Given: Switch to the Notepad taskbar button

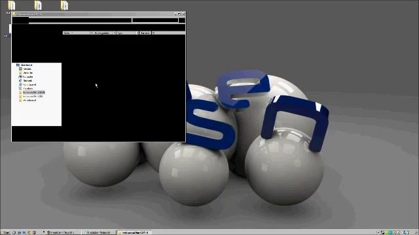Looking at the screenshot, I should pos(99,232).
